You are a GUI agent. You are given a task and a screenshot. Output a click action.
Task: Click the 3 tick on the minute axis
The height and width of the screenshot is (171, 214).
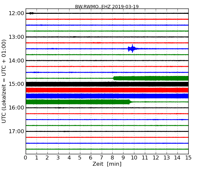pyautogui.click(x=58, y=158)
